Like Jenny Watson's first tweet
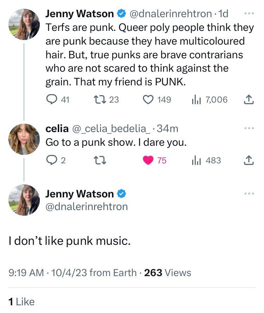This screenshot has height=313, width=264. click(x=148, y=100)
